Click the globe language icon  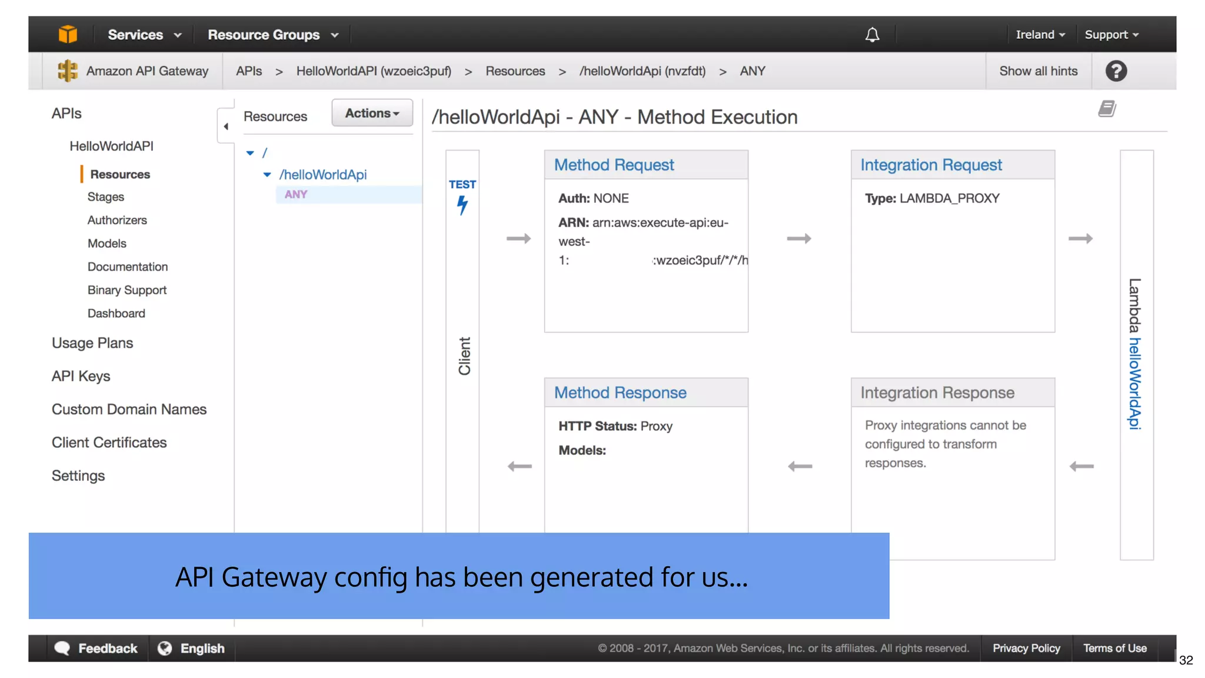pos(165,648)
